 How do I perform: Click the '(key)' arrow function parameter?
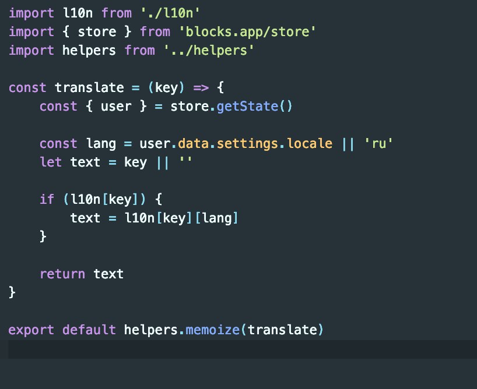[166, 87]
